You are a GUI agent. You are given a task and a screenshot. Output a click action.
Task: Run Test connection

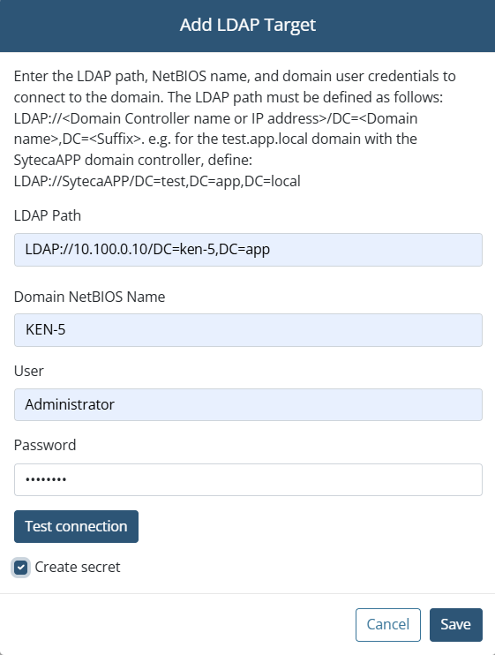click(76, 526)
